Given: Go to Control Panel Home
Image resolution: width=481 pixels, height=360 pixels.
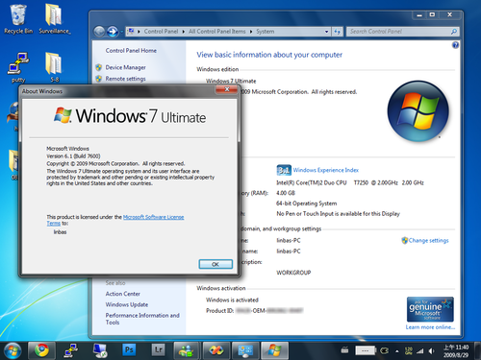Looking at the screenshot, I should 131,50.
